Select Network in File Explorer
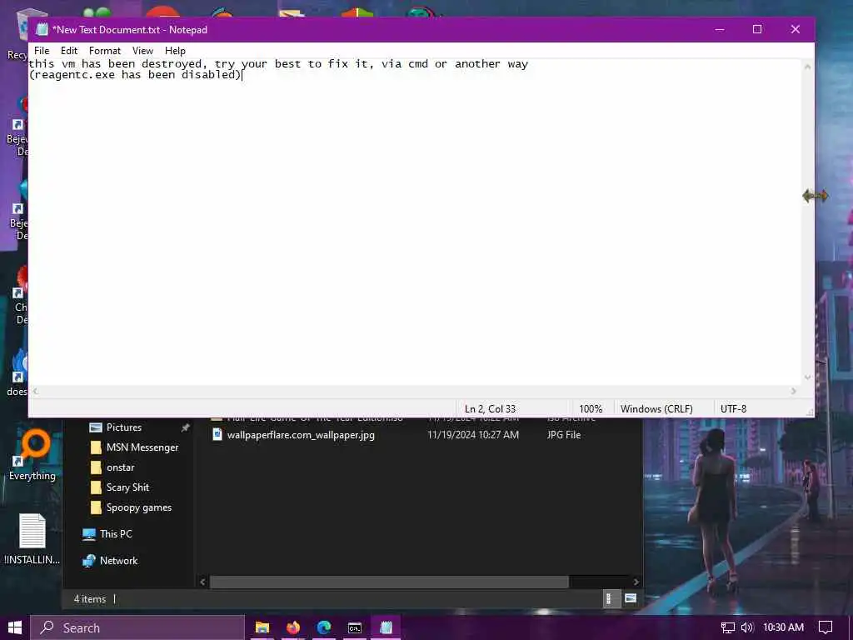 (x=118, y=561)
